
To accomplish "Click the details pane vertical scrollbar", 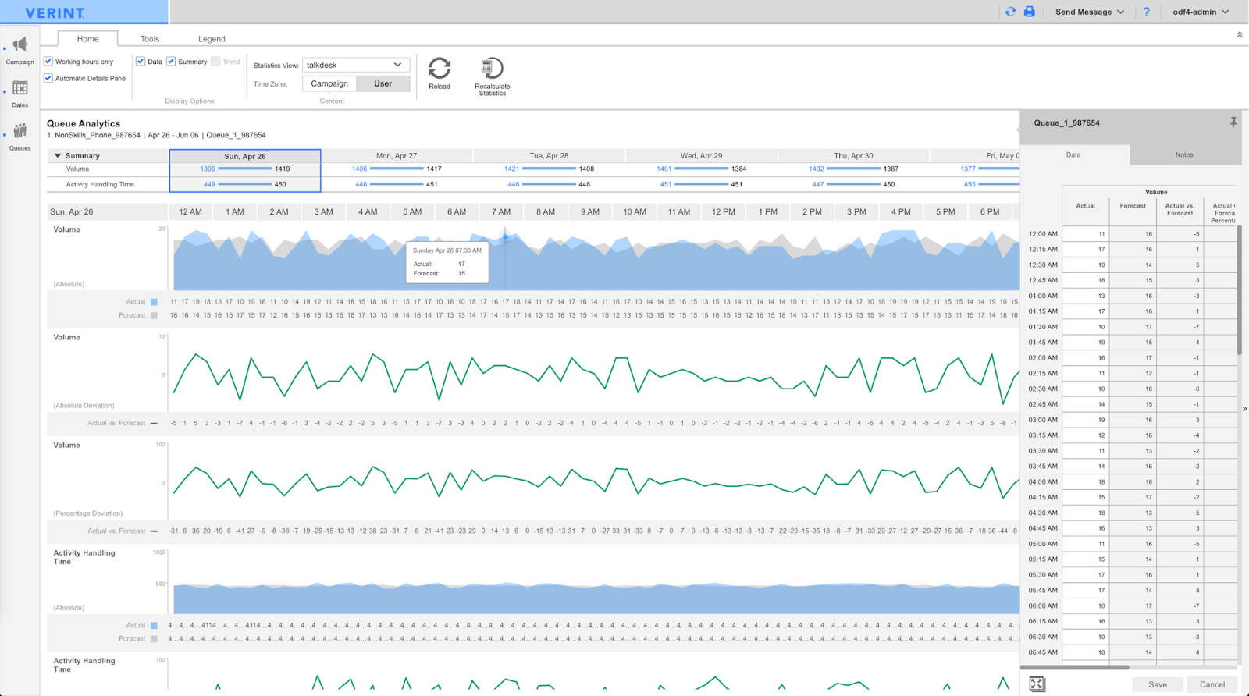I will click(x=1239, y=290).
